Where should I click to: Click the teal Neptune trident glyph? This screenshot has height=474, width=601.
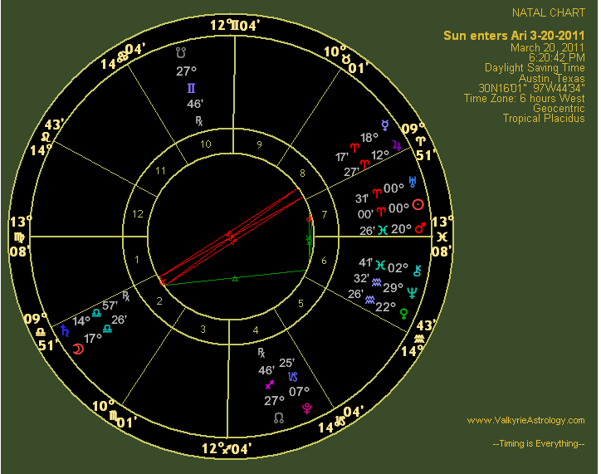(x=412, y=291)
